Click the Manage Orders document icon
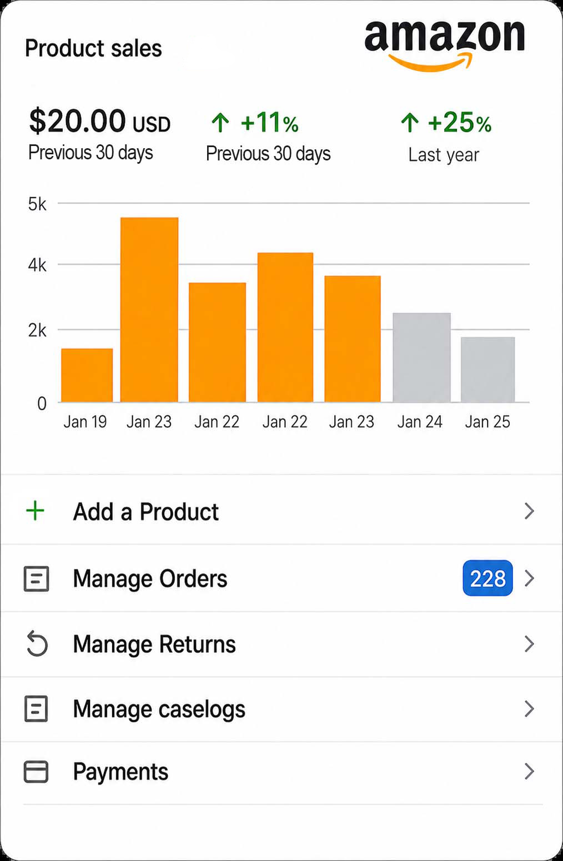Viewport: 563px width, 861px height. (37, 578)
